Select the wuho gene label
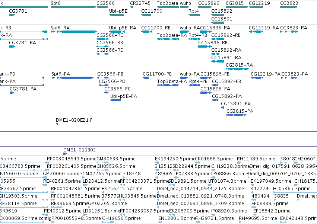This screenshot has width=317, height=224. [186, 3]
